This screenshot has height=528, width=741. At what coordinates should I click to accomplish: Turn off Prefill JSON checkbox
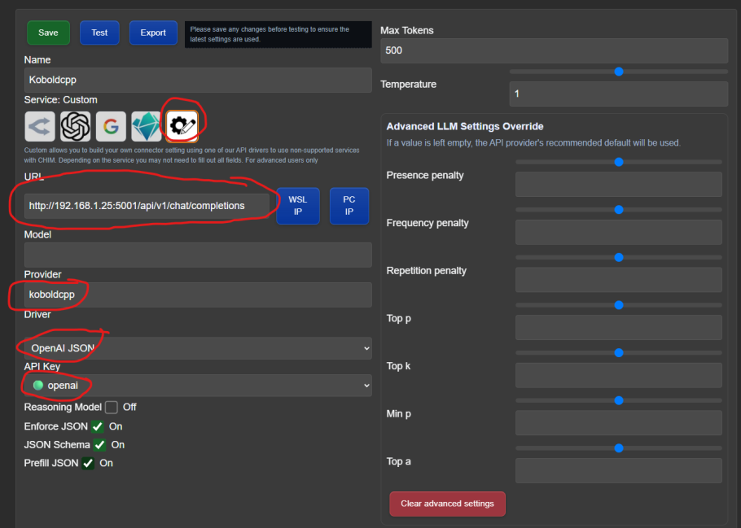(x=88, y=463)
